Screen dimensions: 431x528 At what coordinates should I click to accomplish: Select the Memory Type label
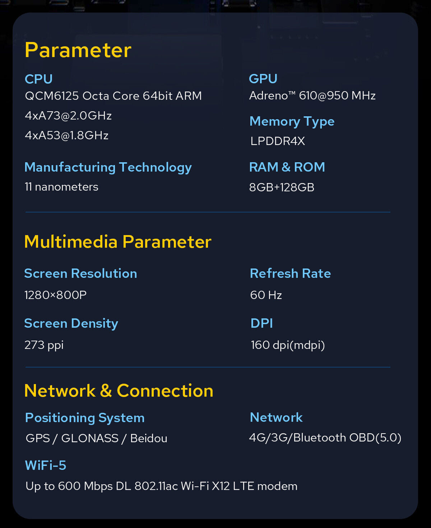tap(292, 122)
